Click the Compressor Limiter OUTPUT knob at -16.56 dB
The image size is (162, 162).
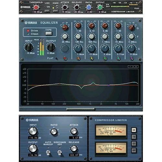pyautogui.click(x=33, y=148)
